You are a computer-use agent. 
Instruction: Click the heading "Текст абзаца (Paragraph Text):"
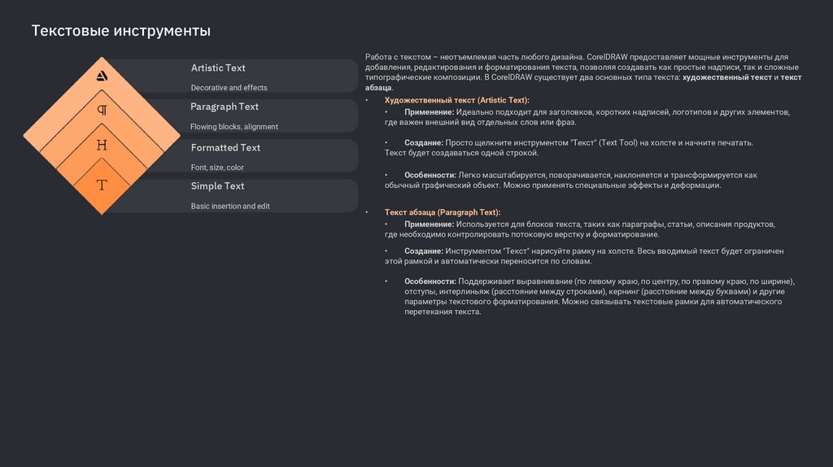[443, 212]
